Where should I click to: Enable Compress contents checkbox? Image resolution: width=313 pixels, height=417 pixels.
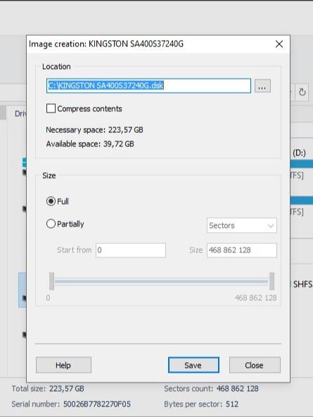pyautogui.click(x=51, y=108)
